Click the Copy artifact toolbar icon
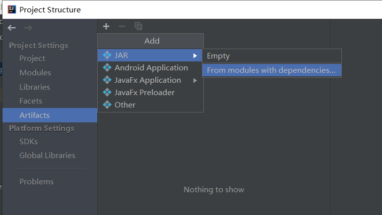The image size is (382, 215). point(138,26)
